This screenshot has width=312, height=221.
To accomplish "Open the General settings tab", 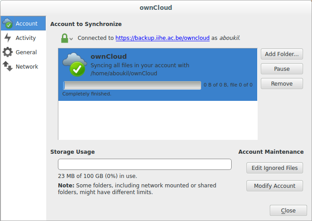I will click(x=26, y=52).
